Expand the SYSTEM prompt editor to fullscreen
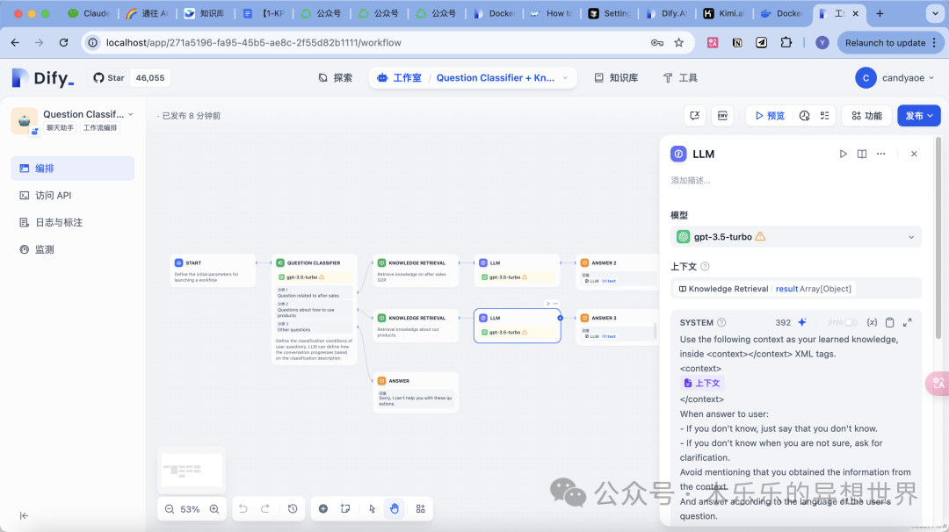This screenshot has width=949, height=532. (907, 322)
